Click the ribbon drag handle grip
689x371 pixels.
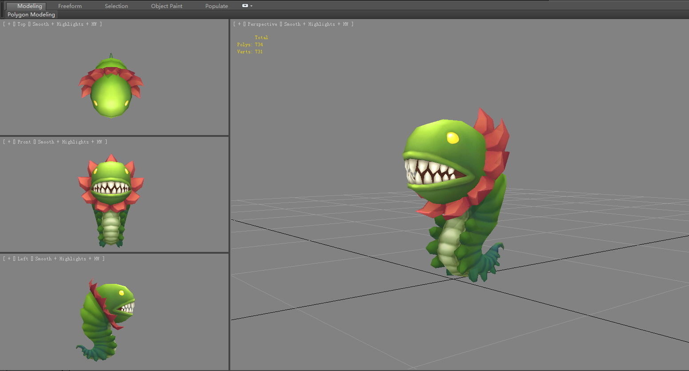click(3, 9)
